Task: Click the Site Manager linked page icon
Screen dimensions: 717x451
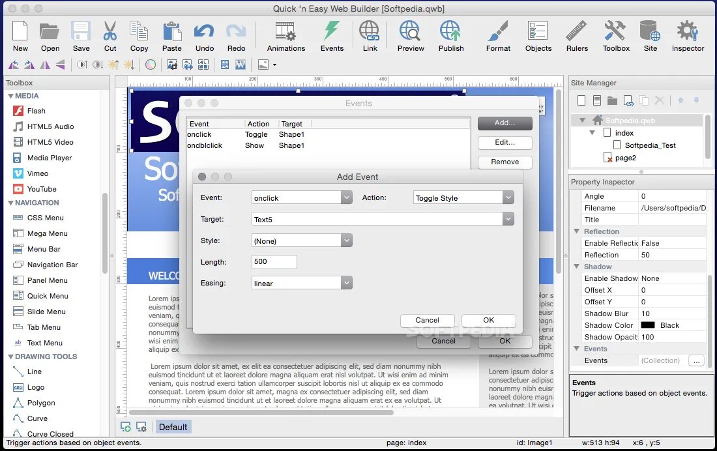Action: point(628,100)
